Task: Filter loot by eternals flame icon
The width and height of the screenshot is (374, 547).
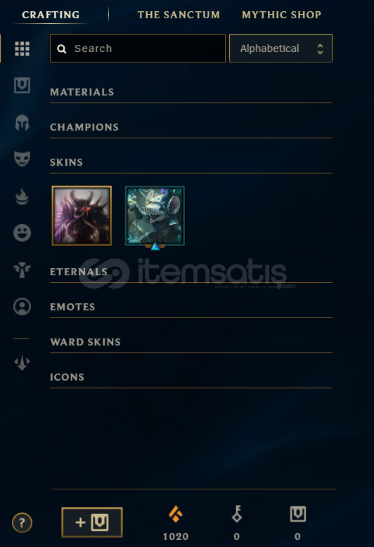Action: point(22,196)
